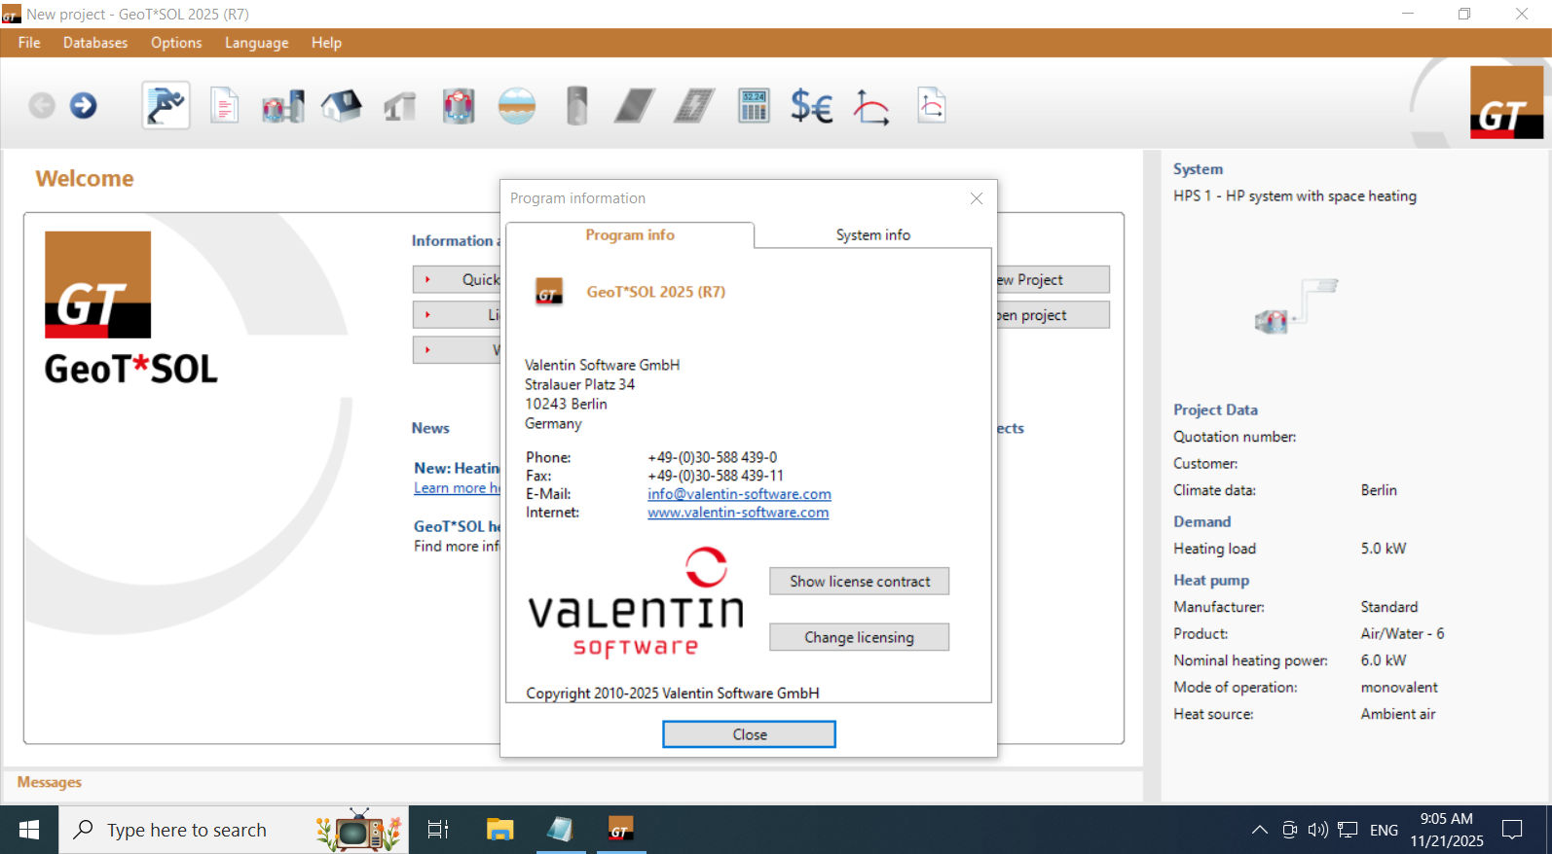This screenshot has height=854, width=1552.
Task: Click Show license contract button
Action: pos(859,582)
